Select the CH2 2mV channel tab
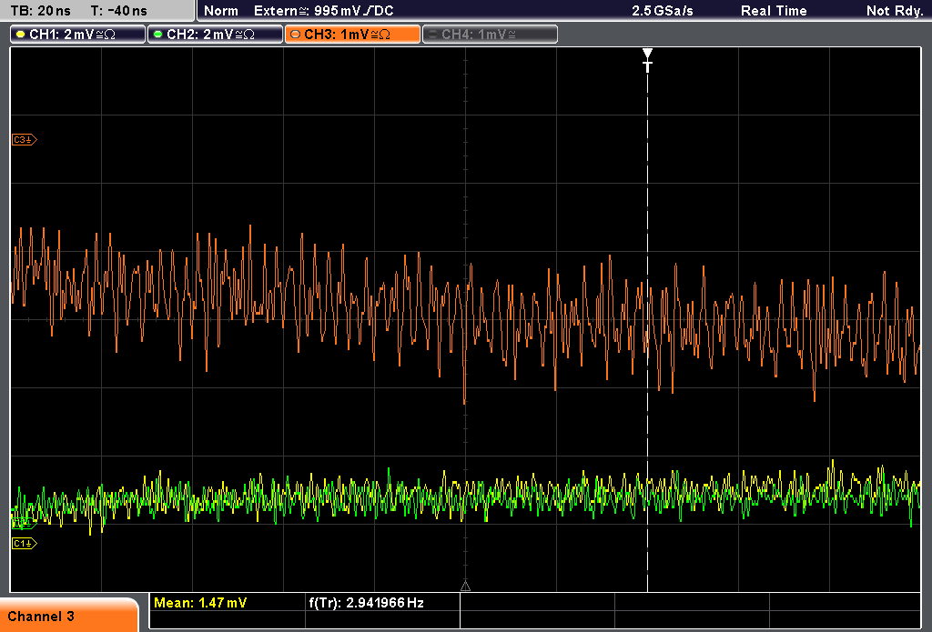Viewport: 932px width, 632px height. point(215,35)
